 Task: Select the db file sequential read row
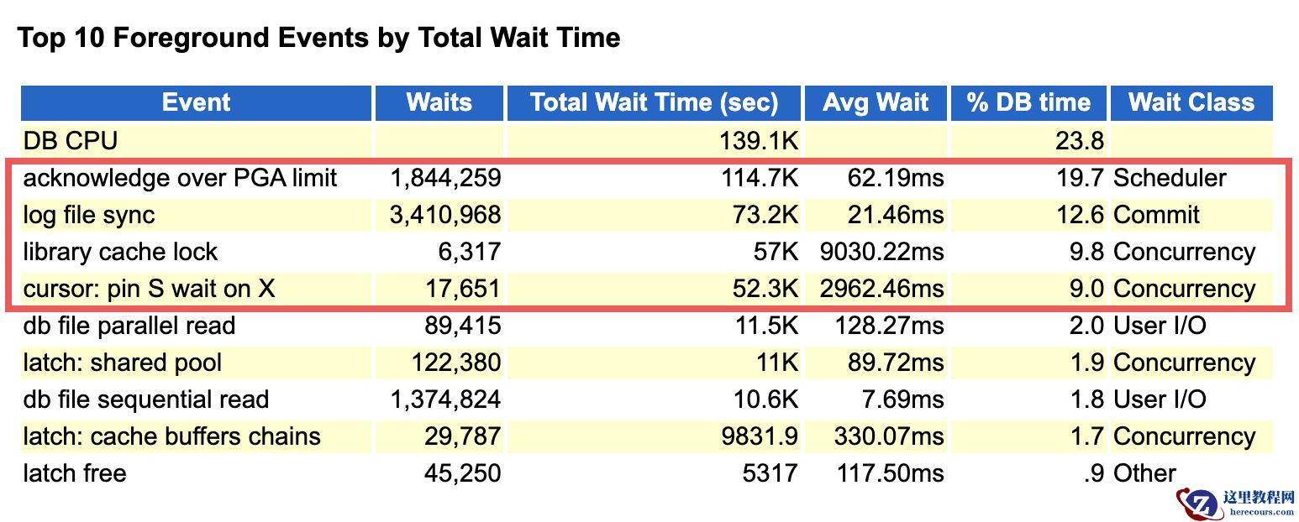pyautogui.click(x=146, y=399)
